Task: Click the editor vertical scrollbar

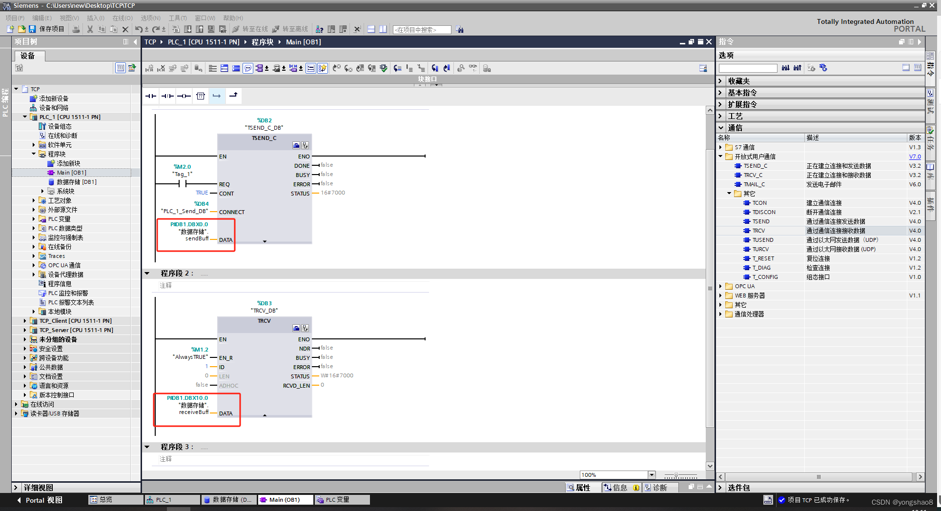Action: tap(710, 288)
